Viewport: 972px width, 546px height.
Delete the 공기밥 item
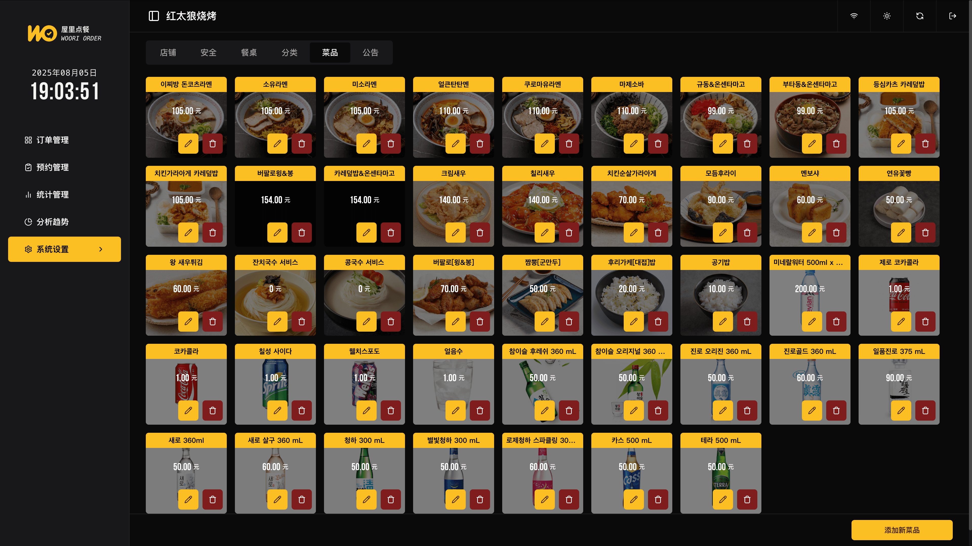[x=747, y=322]
